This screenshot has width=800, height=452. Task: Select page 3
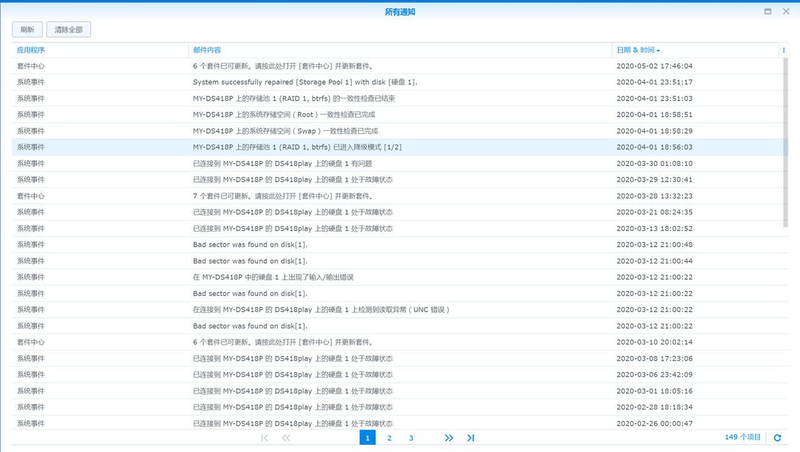tap(411, 438)
